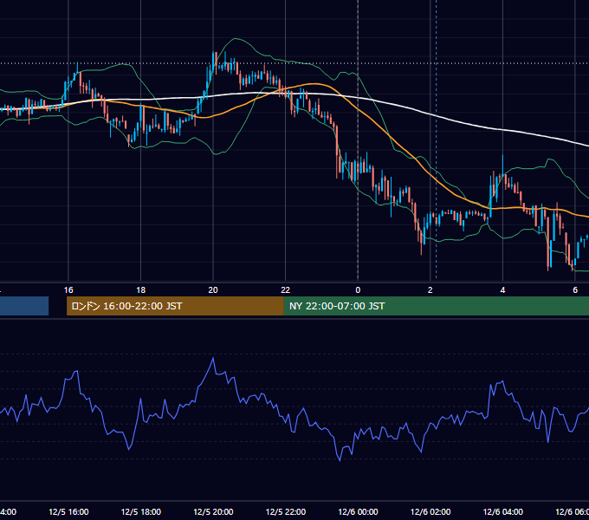
Task: Click the 12/6 00:00 label on lower axis
Action: (x=358, y=512)
